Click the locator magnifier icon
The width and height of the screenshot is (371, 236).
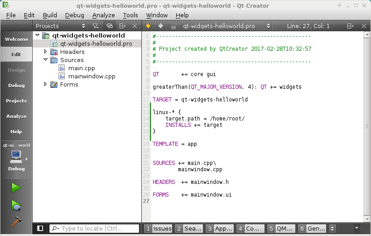55,228
